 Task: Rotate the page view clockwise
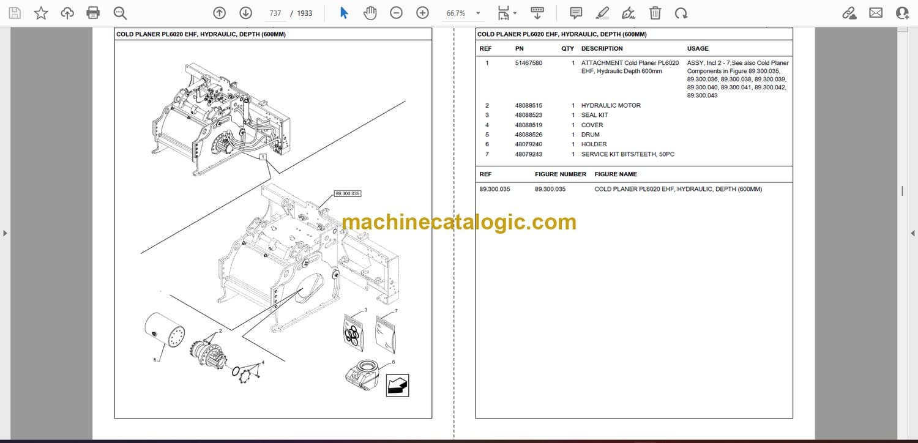[681, 13]
